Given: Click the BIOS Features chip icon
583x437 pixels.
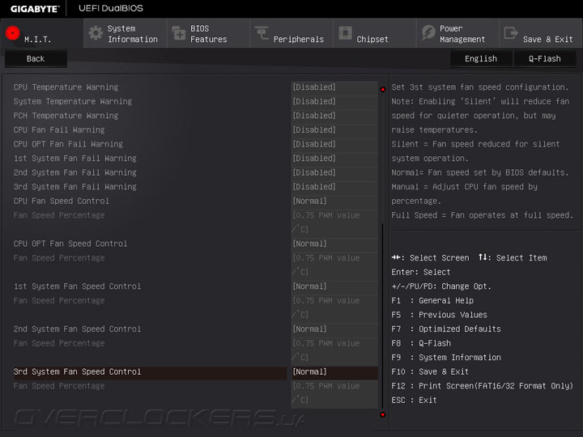Looking at the screenshot, I should 179,33.
